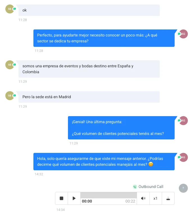
Task: Change playback speed from x1
Action: [x=156, y=198]
